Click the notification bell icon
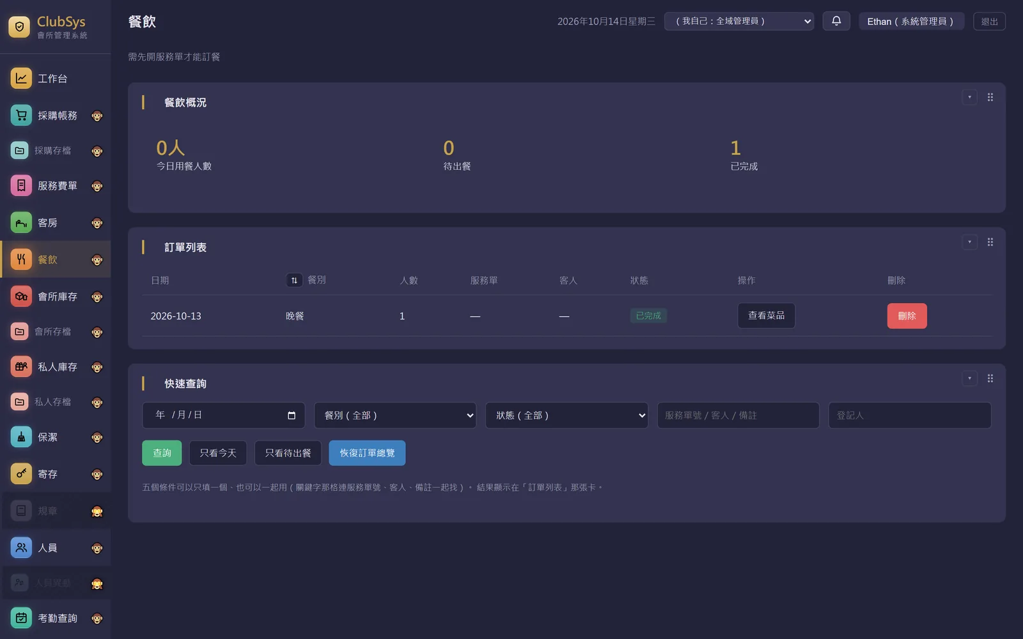This screenshot has width=1023, height=639. (836, 21)
